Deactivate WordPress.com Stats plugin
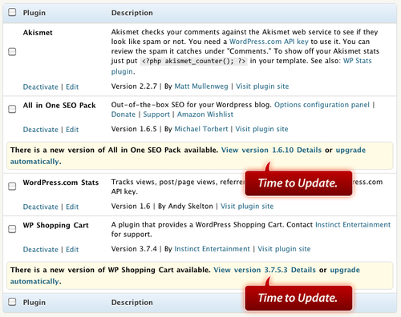401x317 pixels. (40, 207)
